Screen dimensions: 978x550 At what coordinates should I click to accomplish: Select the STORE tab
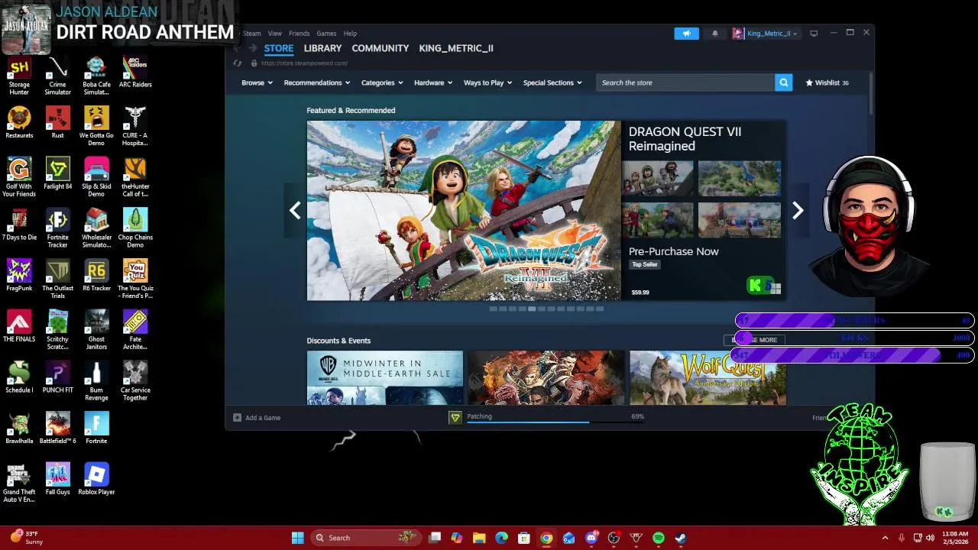tap(278, 48)
